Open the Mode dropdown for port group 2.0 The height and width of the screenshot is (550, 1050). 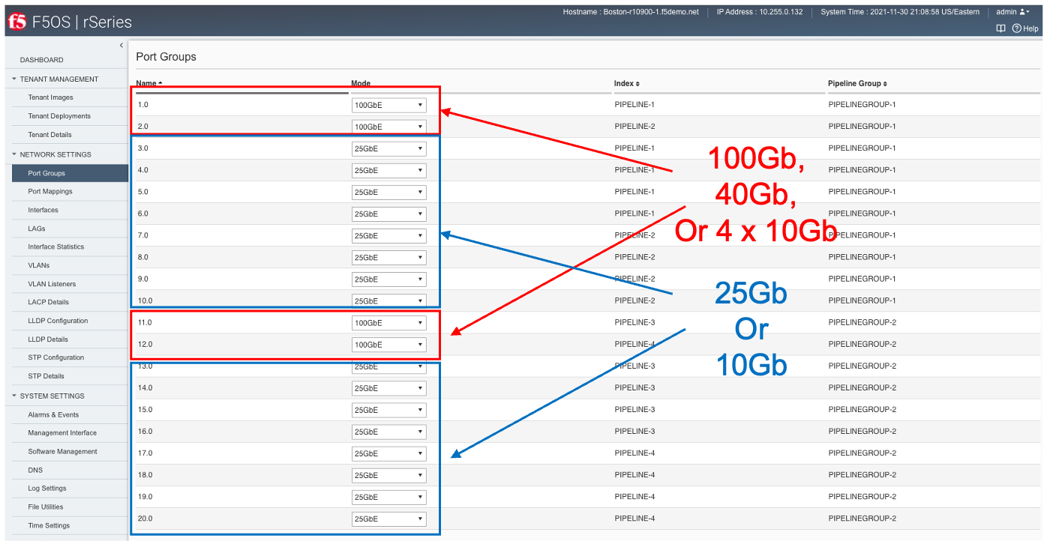click(x=388, y=127)
